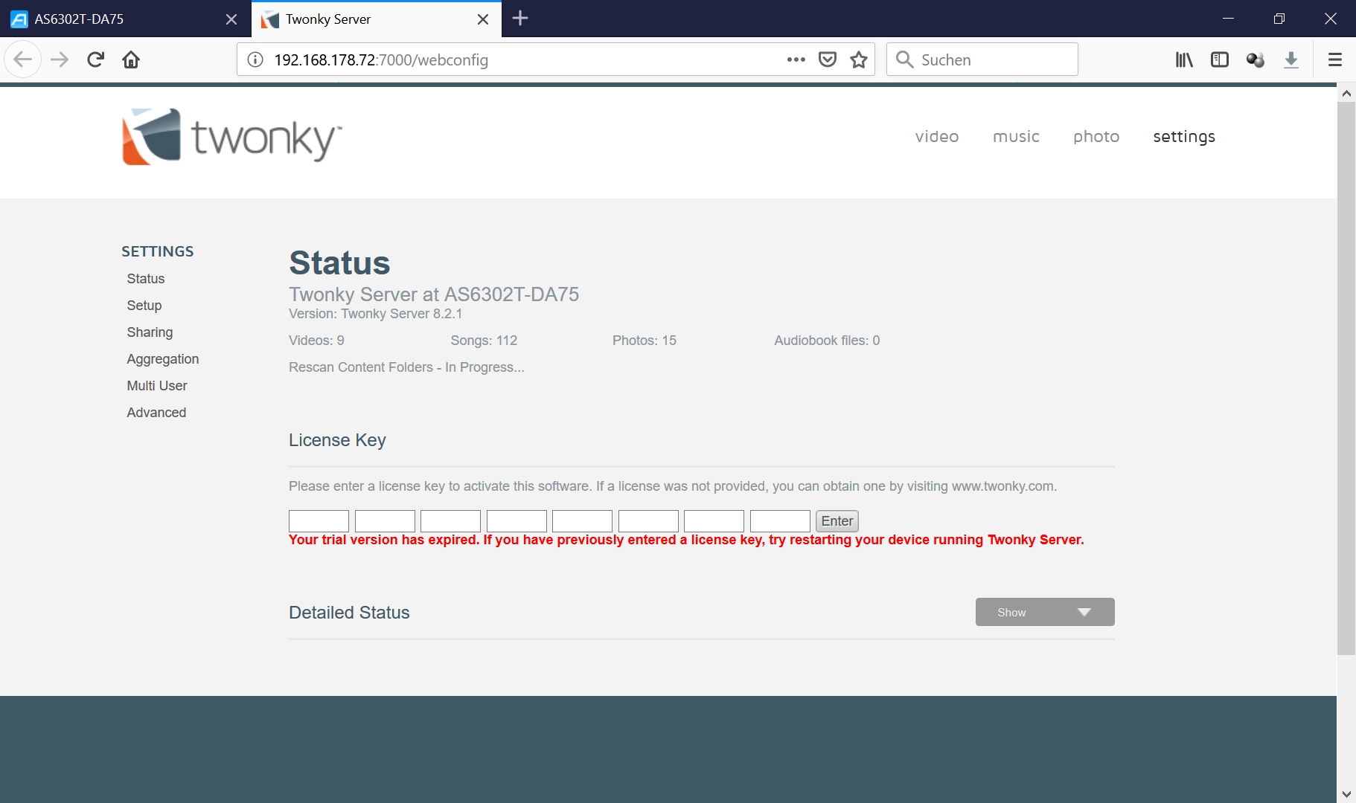Open Multi User settings
Image resolution: width=1356 pixels, height=803 pixels.
click(157, 386)
